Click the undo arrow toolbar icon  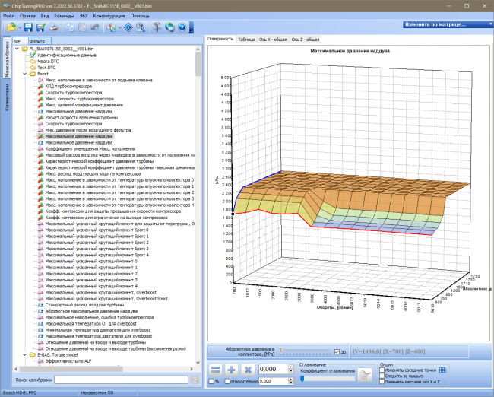[94, 27]
